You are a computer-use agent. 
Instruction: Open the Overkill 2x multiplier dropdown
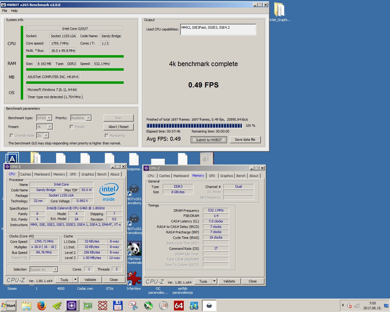pyautogui.click(x=43, y=136)
